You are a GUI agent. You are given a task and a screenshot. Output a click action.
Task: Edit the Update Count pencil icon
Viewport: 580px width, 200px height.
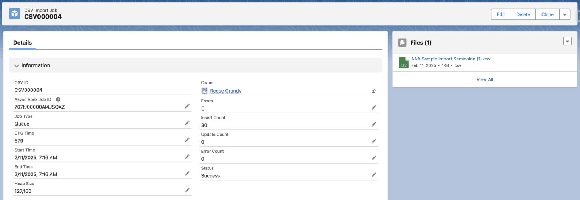[374, 141]
